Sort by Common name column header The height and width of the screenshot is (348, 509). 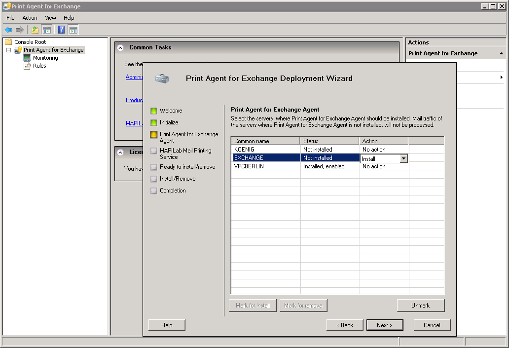click(265, 141)
